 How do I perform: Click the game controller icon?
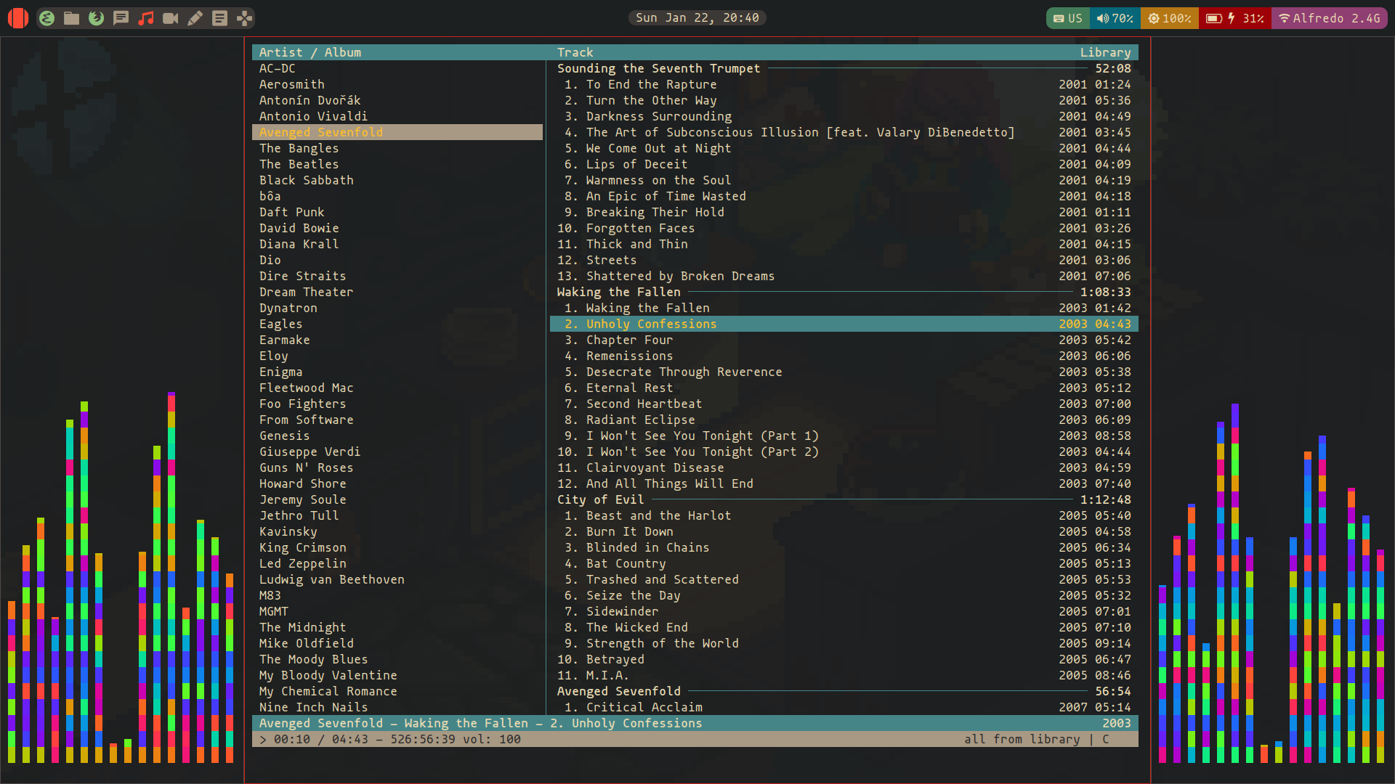tap(246, 17)
